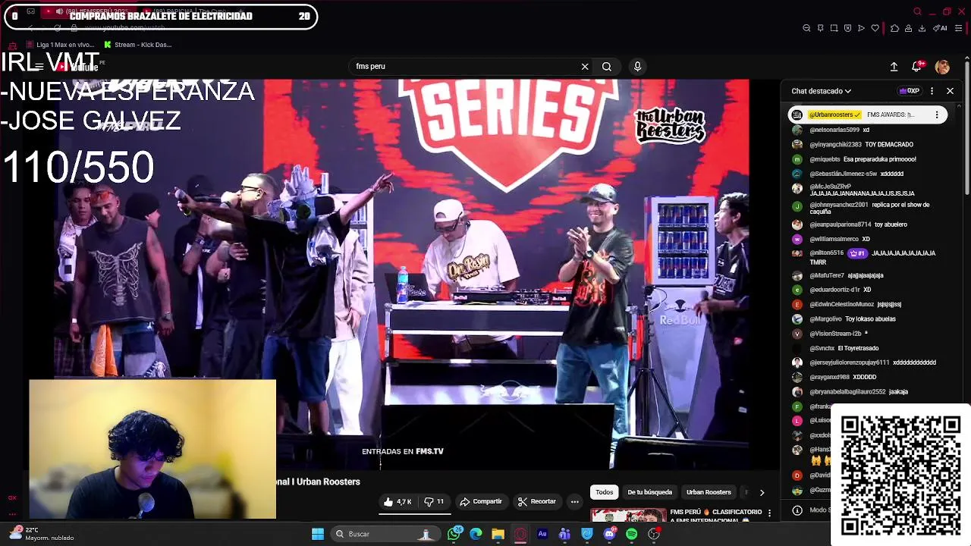Open the weather widget showing 22°C
The image size is (971, 546).
coord(42,534)
